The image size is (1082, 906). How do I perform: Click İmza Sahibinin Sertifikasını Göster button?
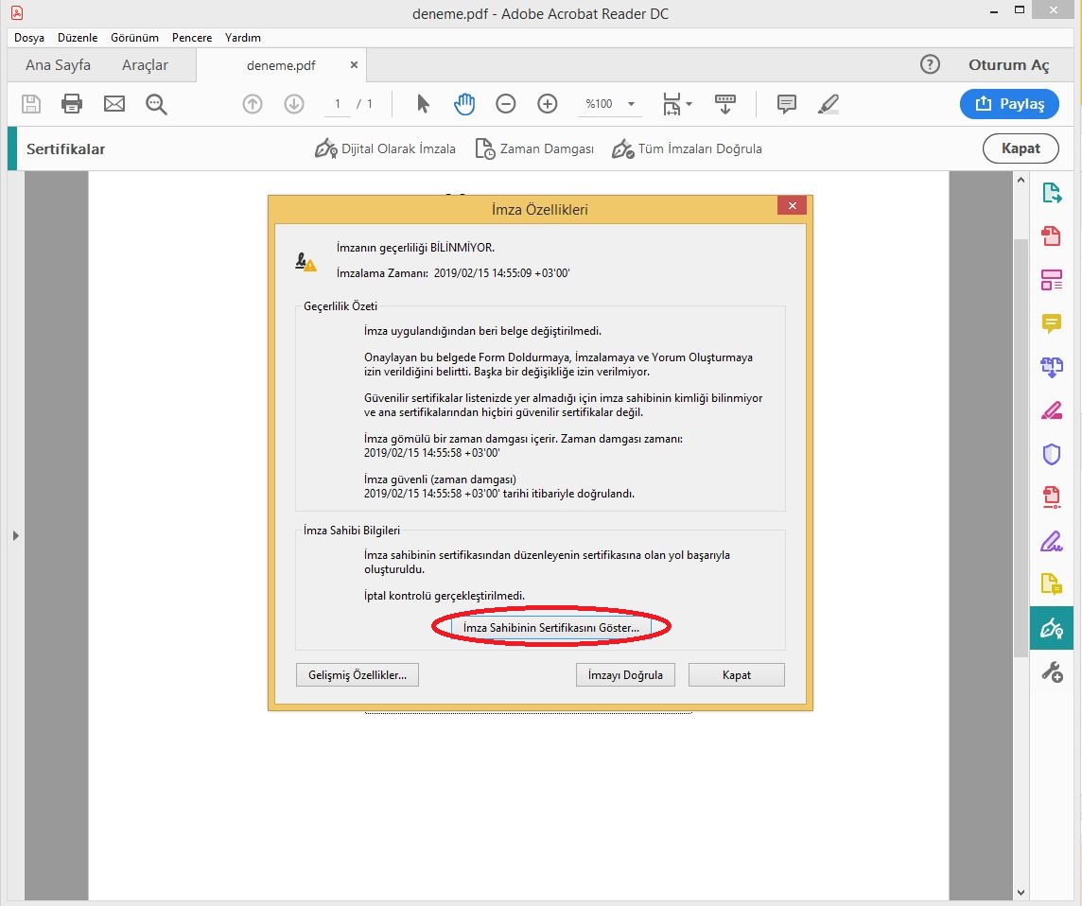tap(550, 628)
